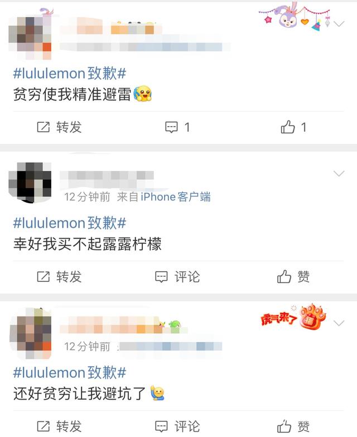This screenshot has width=357, height=437.
Task: Tap the repost icon on the third post
Action: coord(44,426)
